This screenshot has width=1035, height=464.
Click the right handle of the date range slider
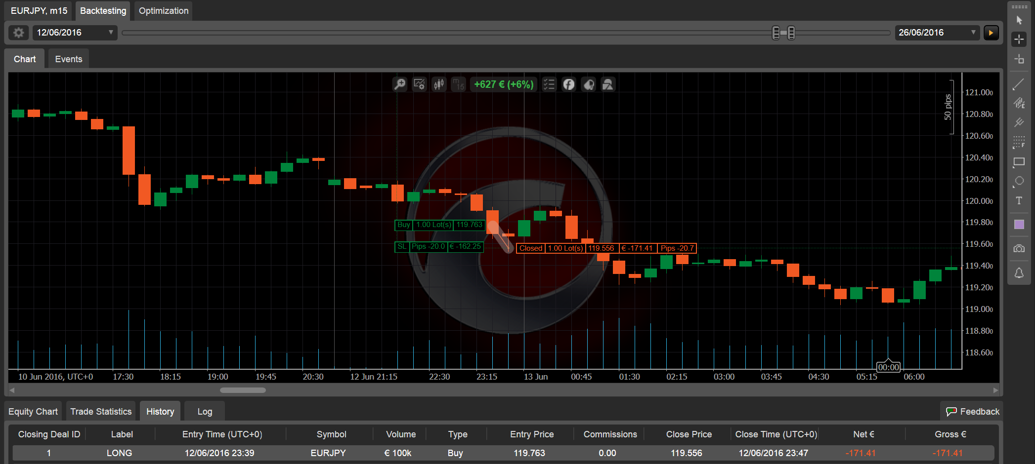791,33
